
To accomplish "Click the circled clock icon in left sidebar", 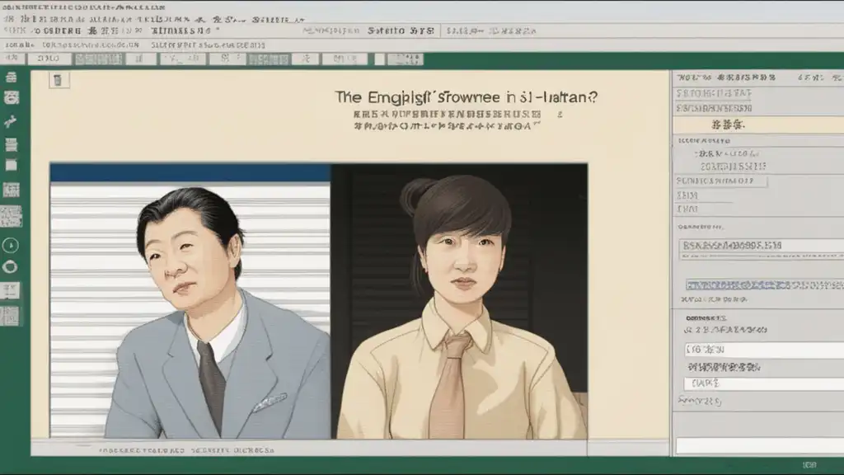I will pos(12,245).
